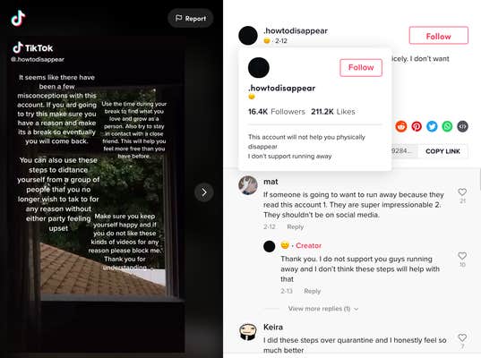Like the Creator's reply with heart

click(462, 256)
